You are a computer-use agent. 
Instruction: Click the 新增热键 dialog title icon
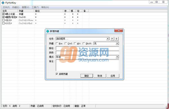pyautogui.click(x=48, y=31)
